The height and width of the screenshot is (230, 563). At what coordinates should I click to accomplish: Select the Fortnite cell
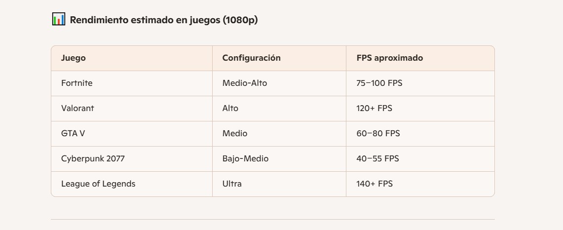pos(77,83)
